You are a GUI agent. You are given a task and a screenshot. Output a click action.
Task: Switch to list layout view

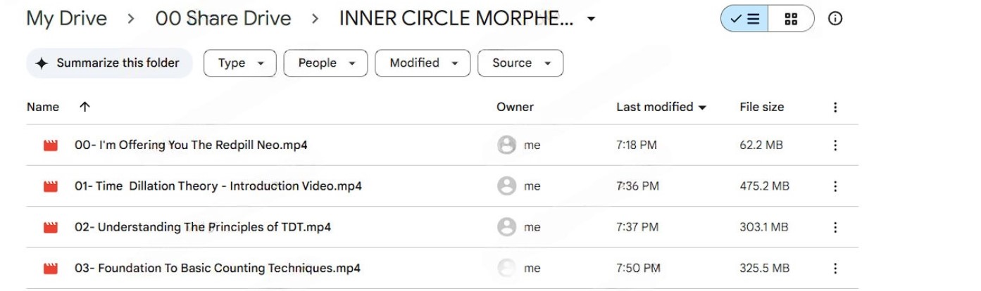744,20
